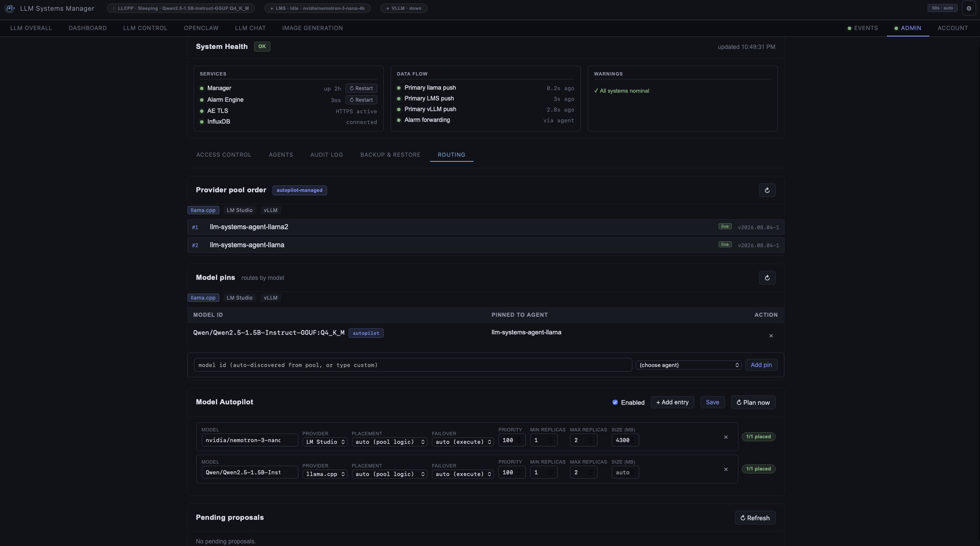Open the failover dropdown for the Qwen entry
The image size is (980, 546).
463,474
